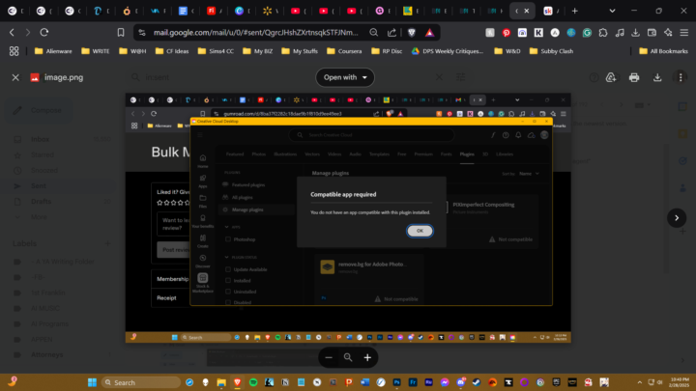
Task: Open the CF Ideas bookmarks folder
Action: [172, 51]
